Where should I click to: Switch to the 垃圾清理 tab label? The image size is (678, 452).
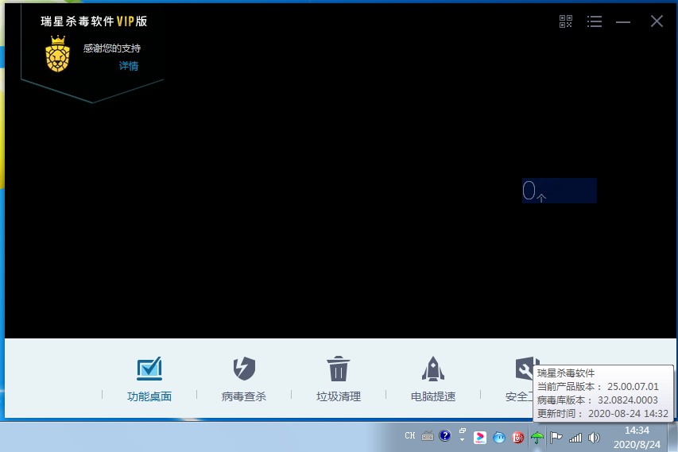338,396
